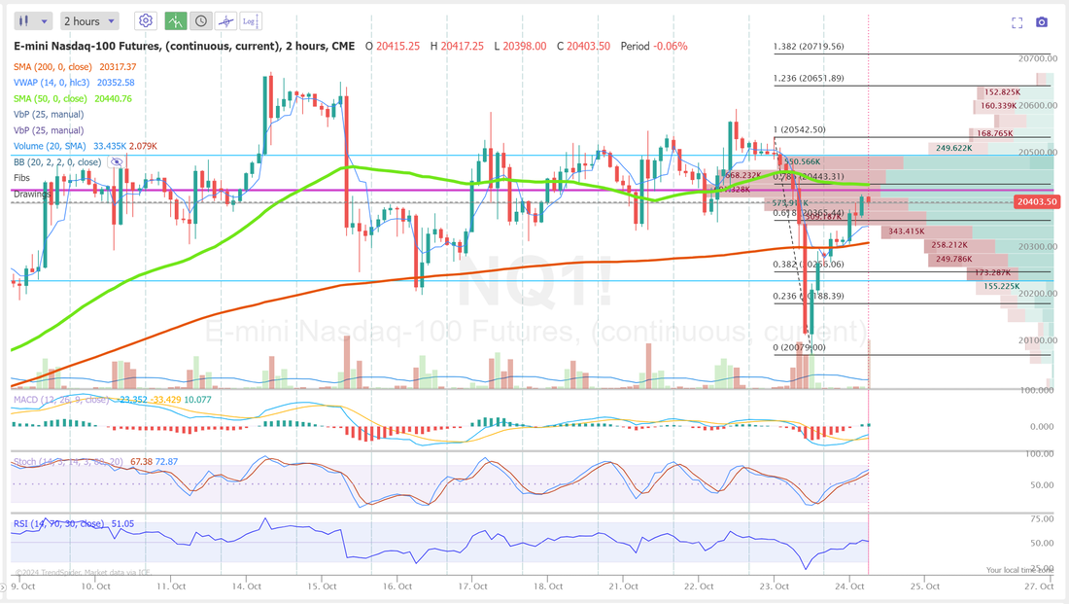Click the 343.415K volume profile label
The width and height of the screenshot is (1069, 604).
click(x=906, y=231)
